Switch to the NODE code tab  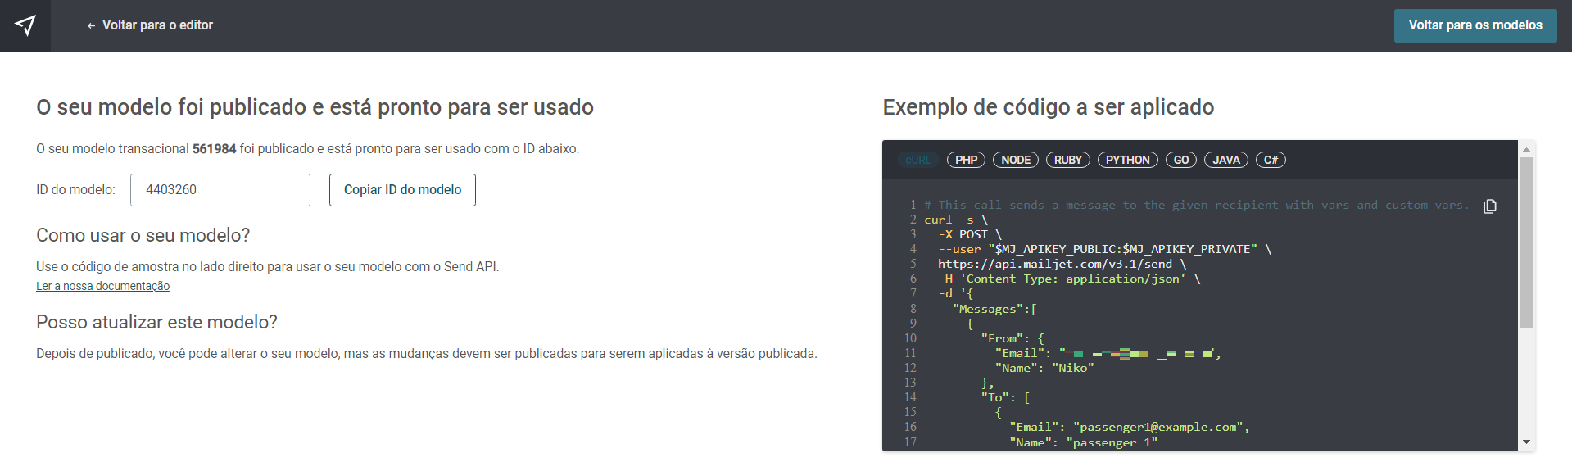(x=1016, y=160)
